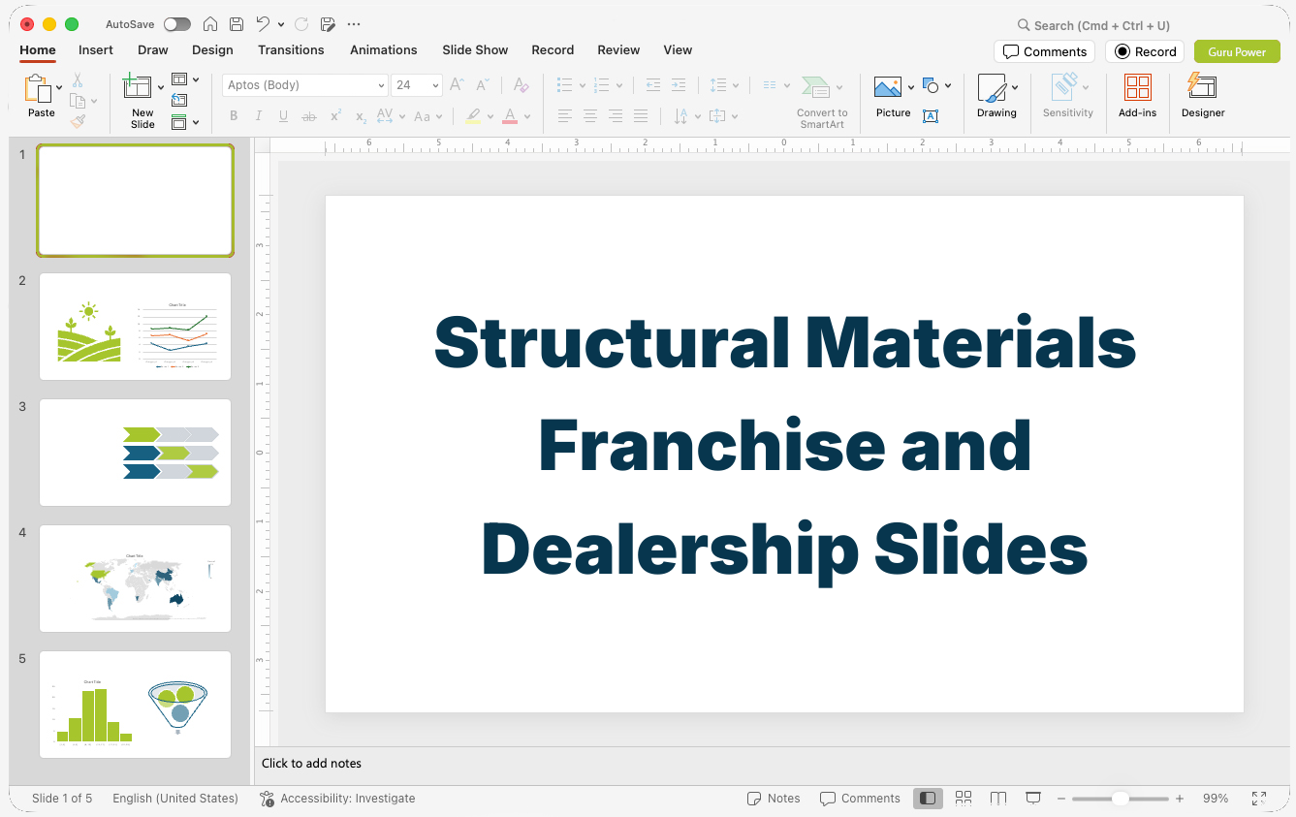1296x817 pixels.
Task: Expand the Shapes dropdown arrow
Action: pos(948,86)
